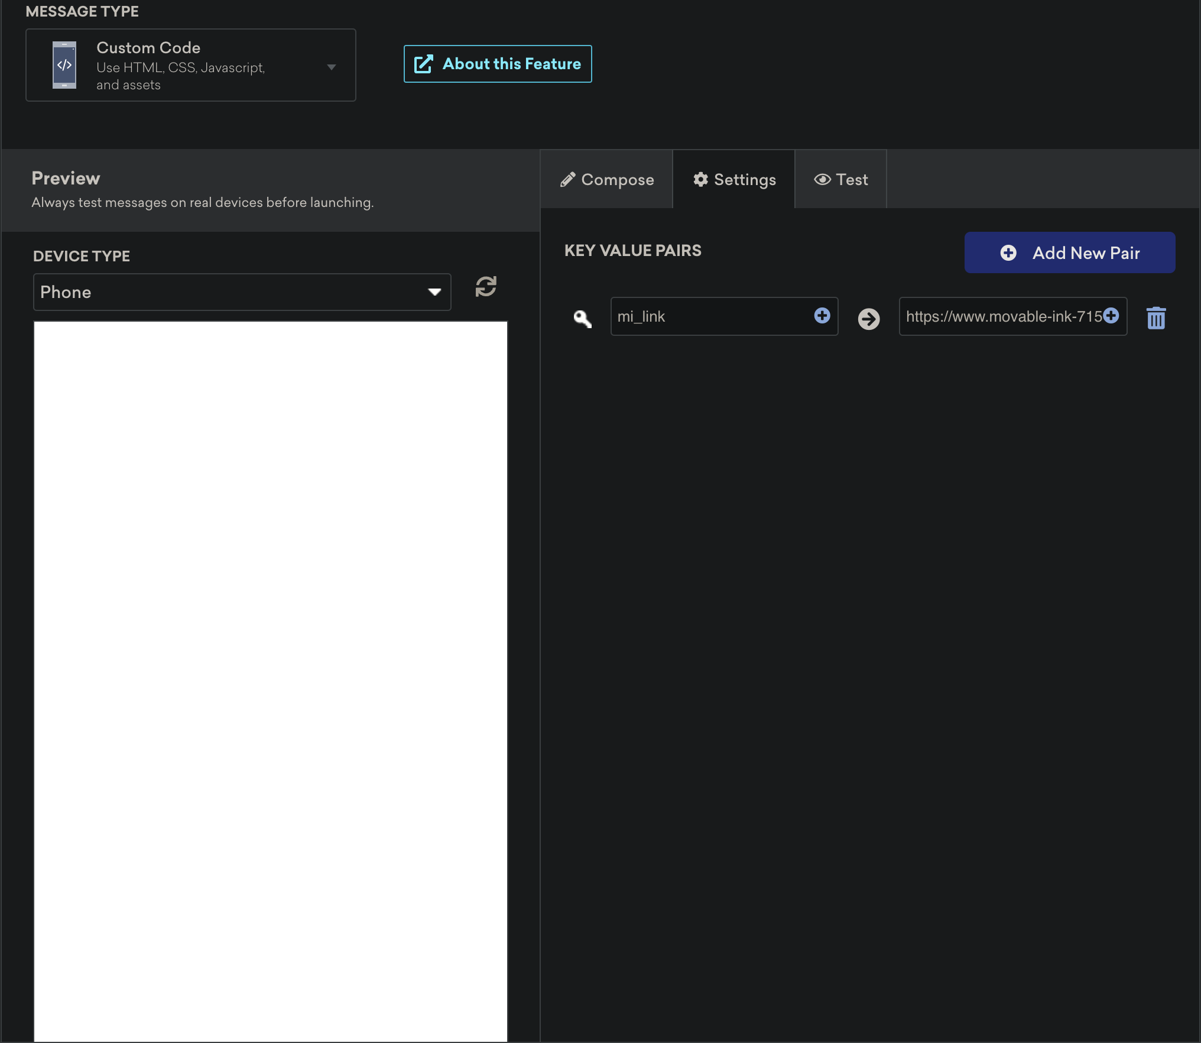Click the add field icon next to mi_link key

pos(822,316)
